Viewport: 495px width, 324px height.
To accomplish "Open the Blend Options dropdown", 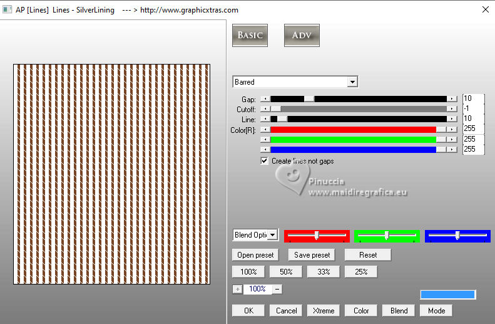I will [273, 235].
